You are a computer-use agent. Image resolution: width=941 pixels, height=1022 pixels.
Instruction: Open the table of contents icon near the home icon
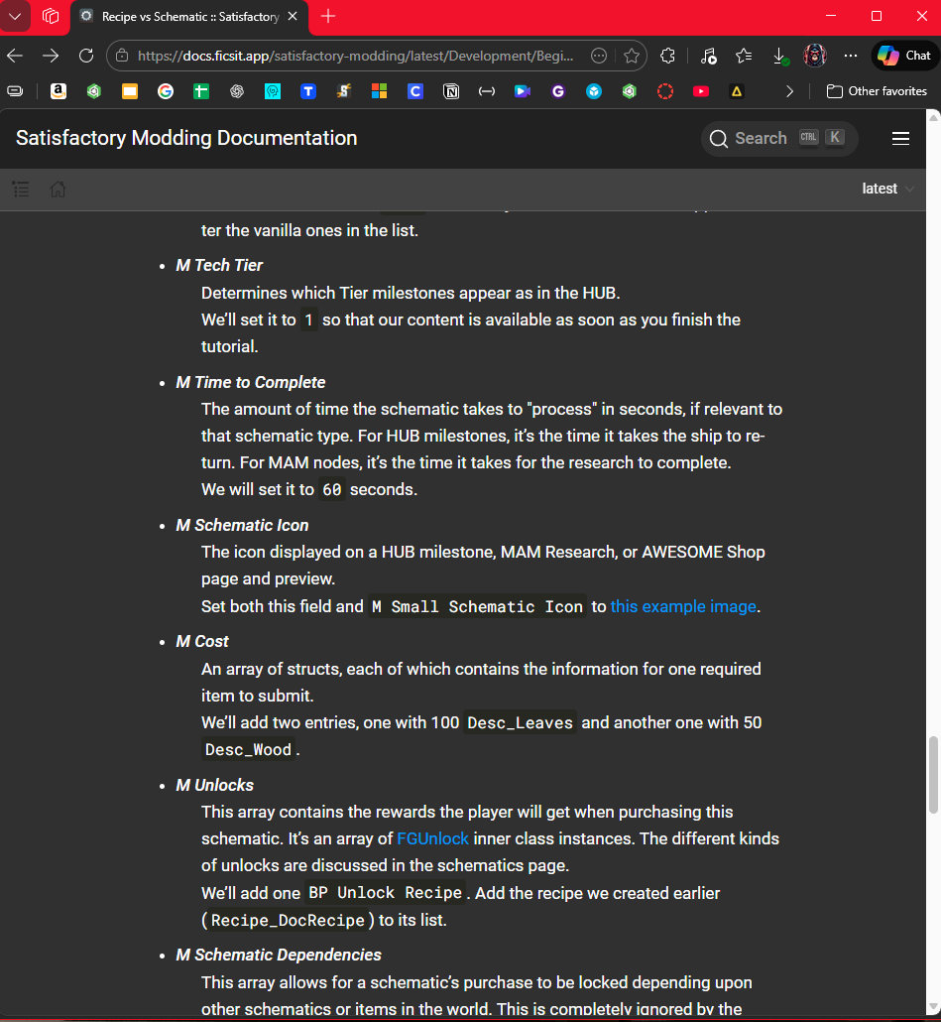pos(20,189)
